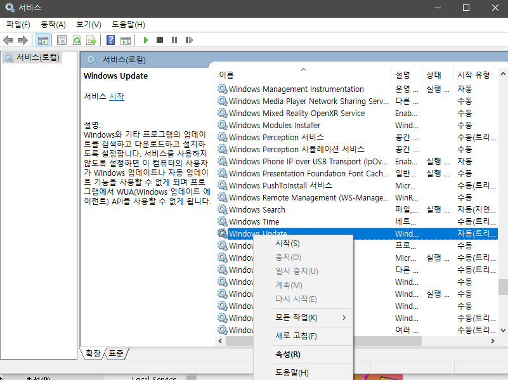Click the vertical scrollbar down arrow
The height and width of the screenshot is (380, 508).
[503, 331]
